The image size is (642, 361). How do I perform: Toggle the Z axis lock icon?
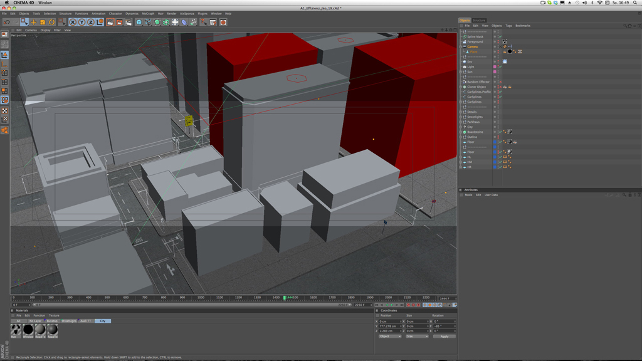click(x=90, y=23)
